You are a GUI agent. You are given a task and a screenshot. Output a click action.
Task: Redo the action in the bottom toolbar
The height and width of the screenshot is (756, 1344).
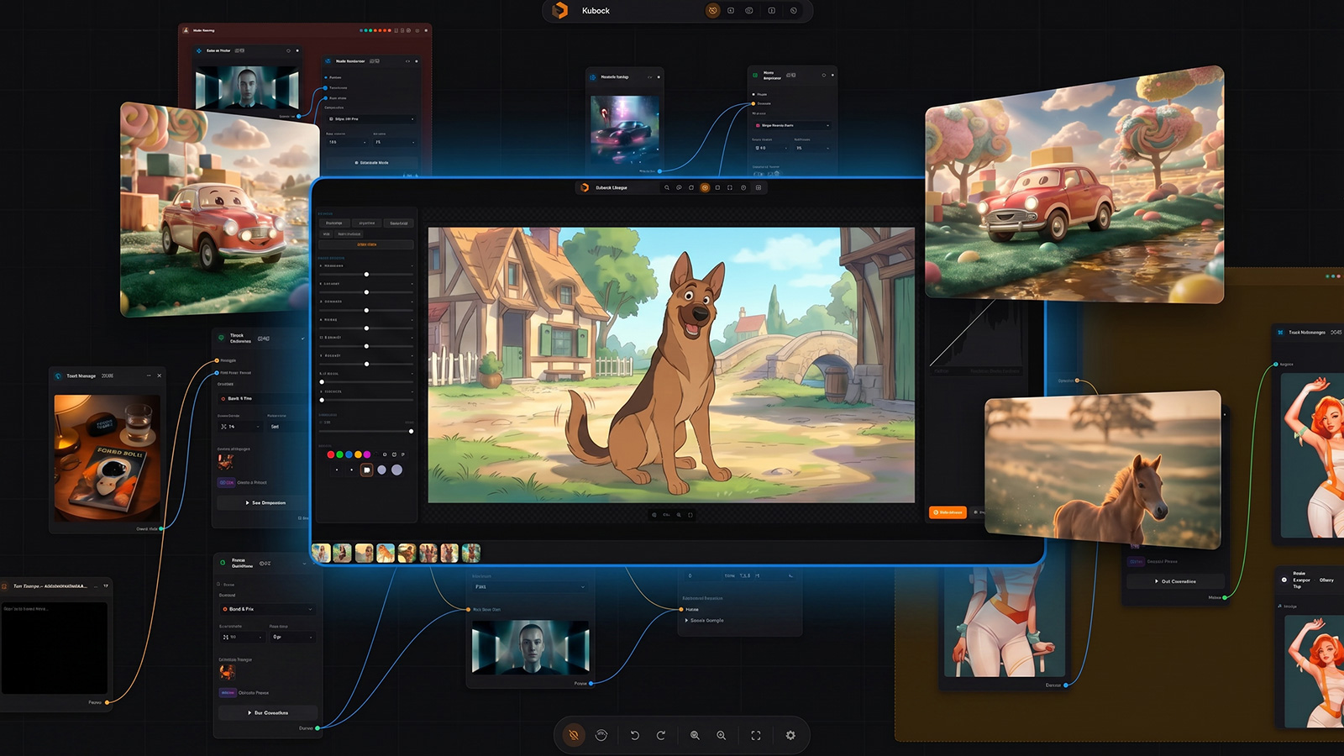tap(661, 735)
